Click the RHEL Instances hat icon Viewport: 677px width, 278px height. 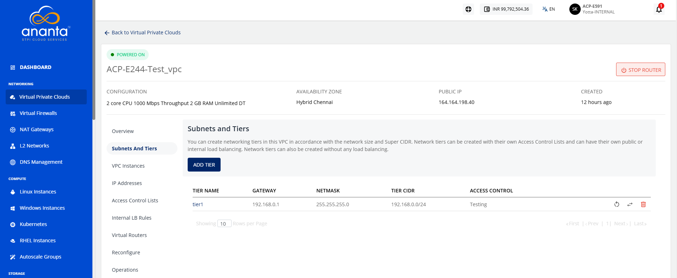pos(13,241)
